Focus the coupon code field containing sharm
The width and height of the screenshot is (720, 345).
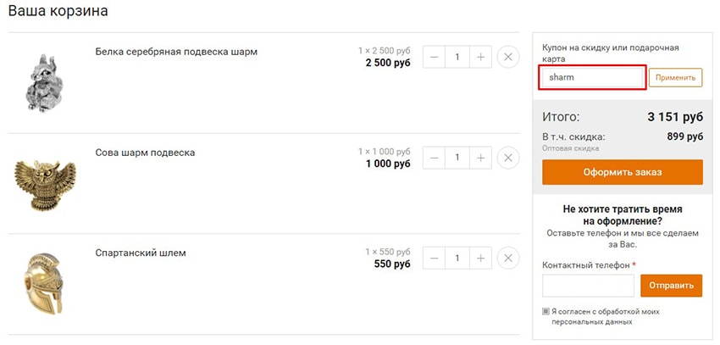pos(592,78)
